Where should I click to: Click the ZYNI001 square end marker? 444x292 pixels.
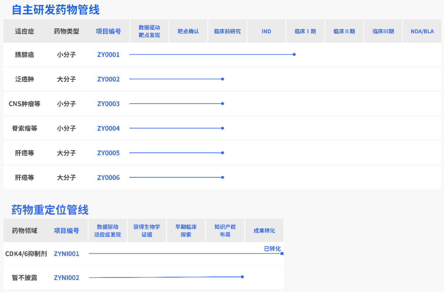pos(282,254)
